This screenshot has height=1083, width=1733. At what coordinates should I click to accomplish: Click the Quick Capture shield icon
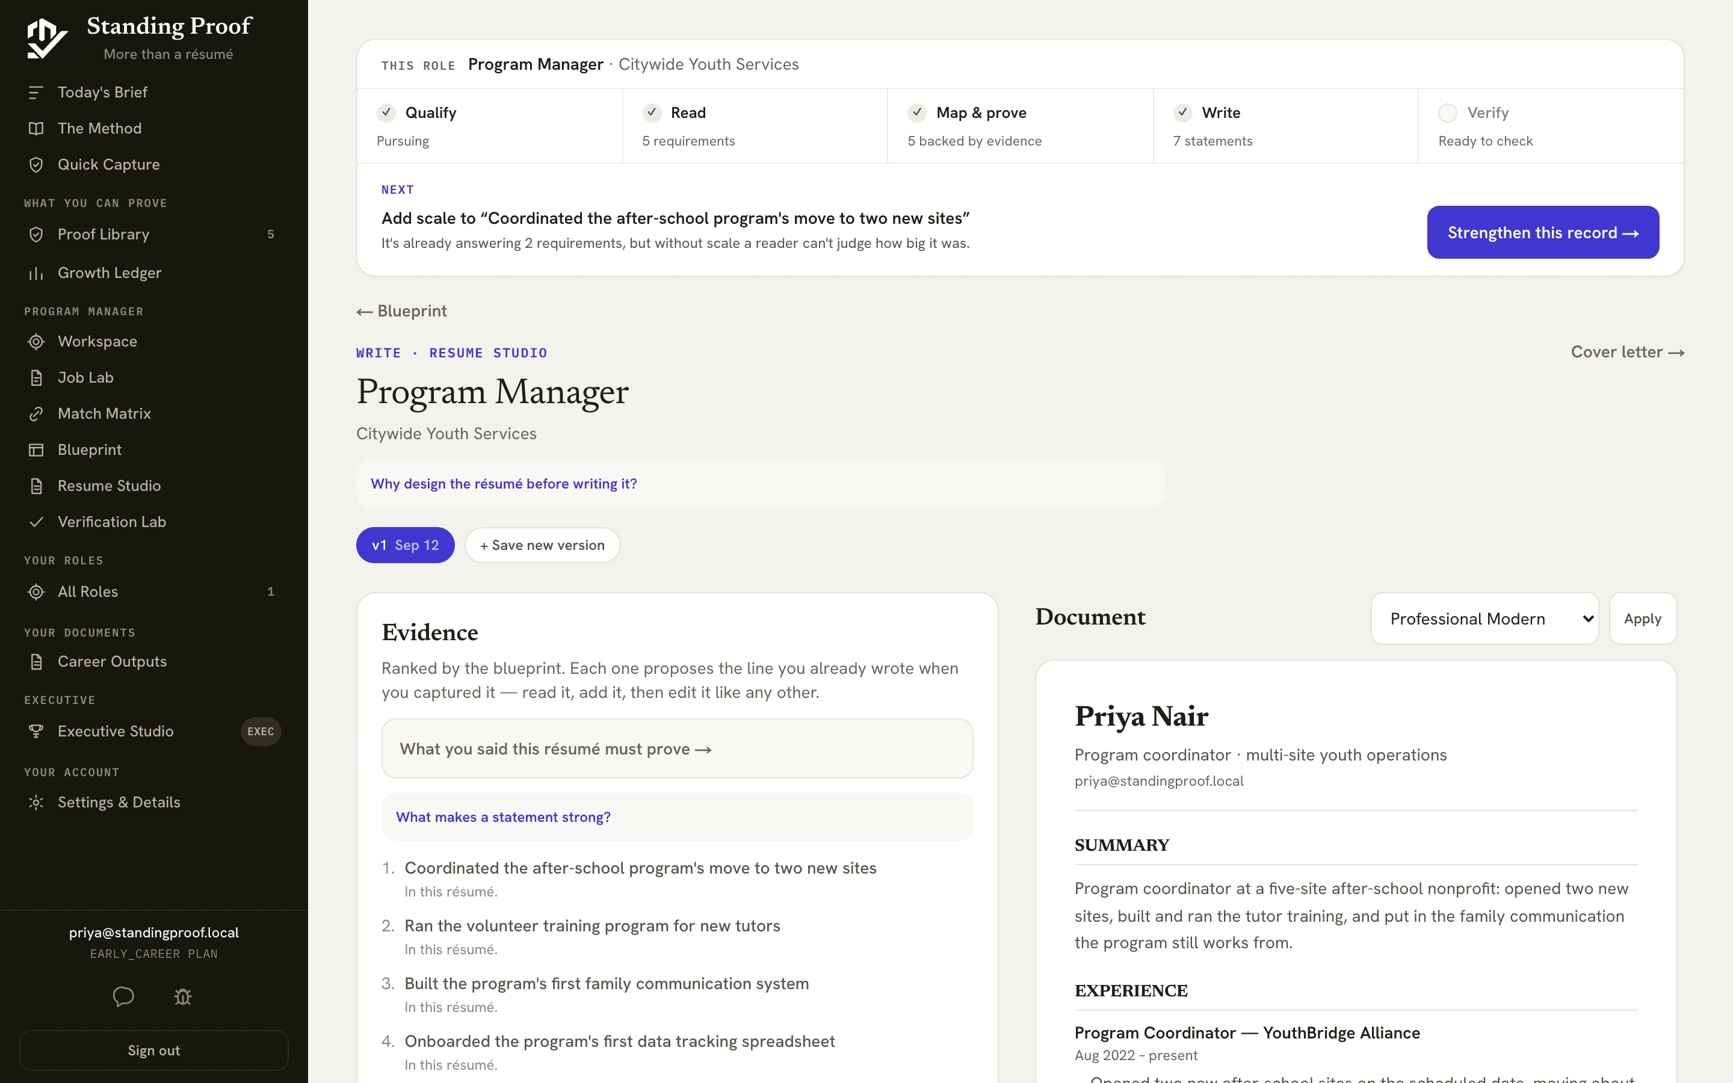tap(36, 165)
